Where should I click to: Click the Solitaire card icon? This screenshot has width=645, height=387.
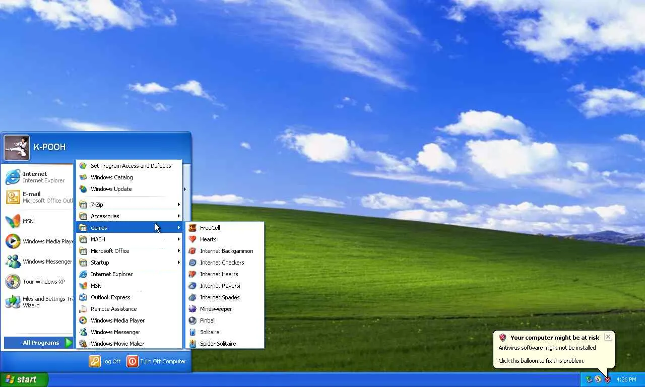point(192,332)
